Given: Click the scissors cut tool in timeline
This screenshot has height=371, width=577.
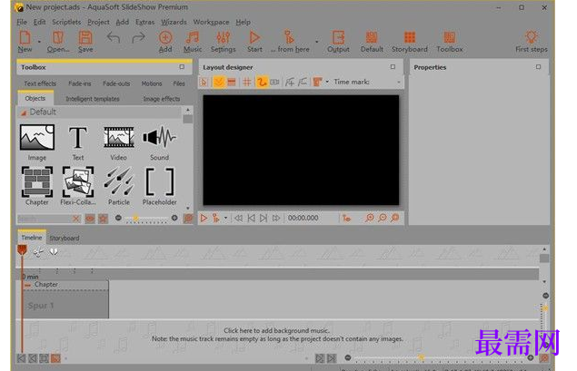Looking at the screenshot, I should pyautogui.click(x=38, y=251).
